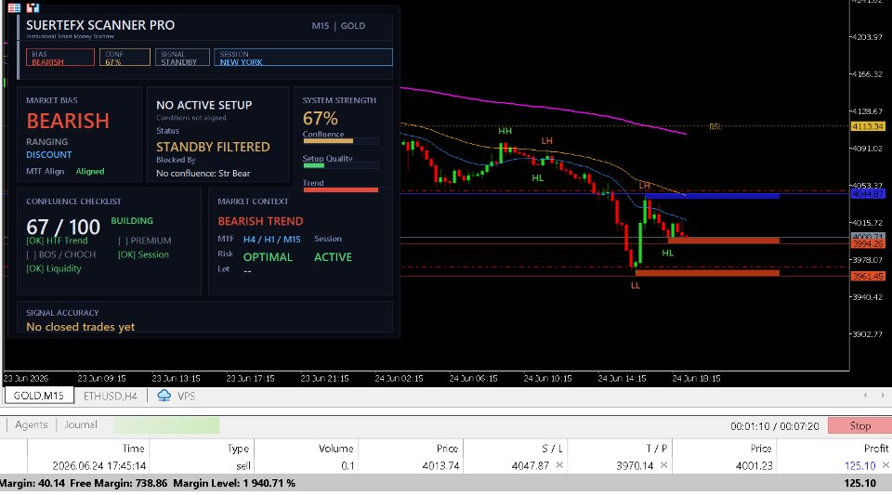
Task: Click the lower orange demand zone near LL
Action: click(x=707, y=273)
